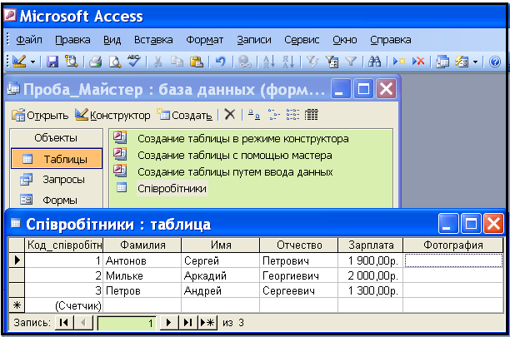Viewport: 510px width, 337px height.
Task: Select Таблицы in the Objects pane
Action: point(57,159)
